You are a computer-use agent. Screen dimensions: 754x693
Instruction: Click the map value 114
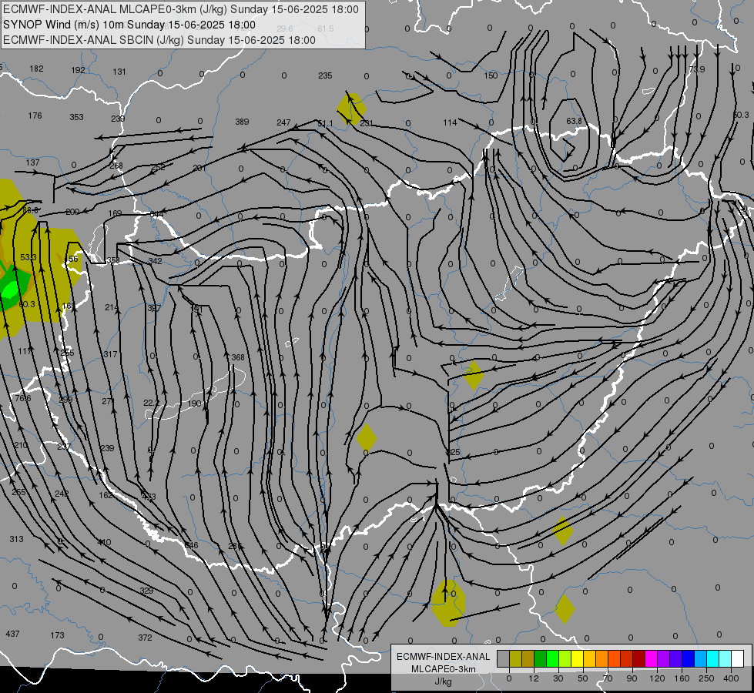pos(450,122)
